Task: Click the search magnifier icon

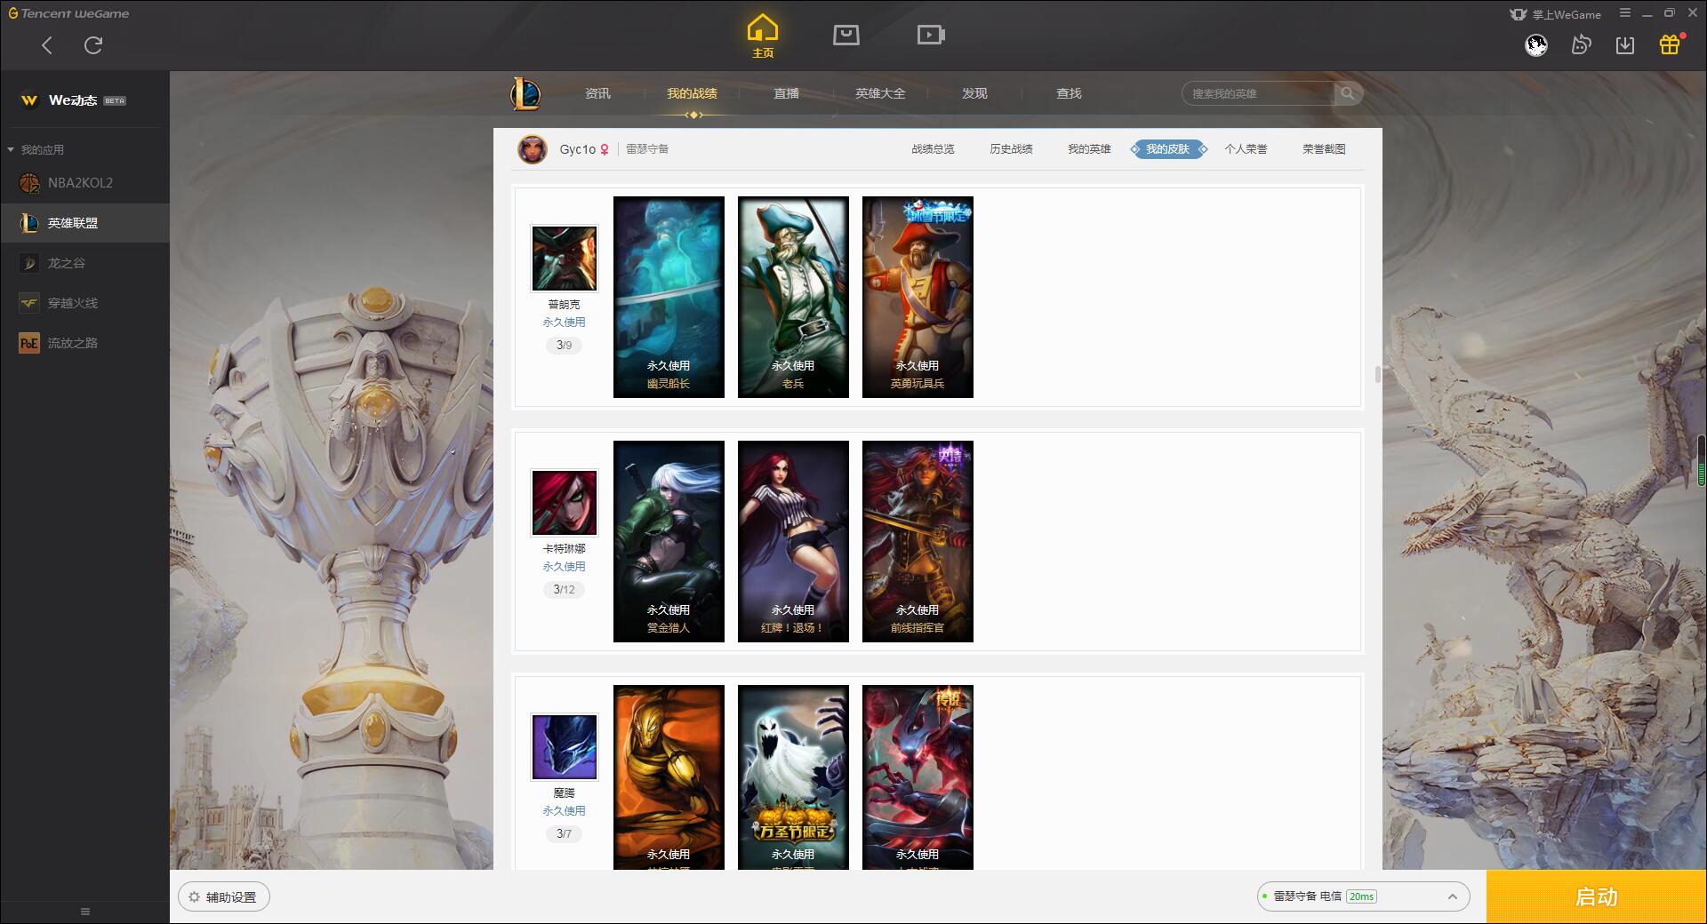Action: pos(1348,93)
